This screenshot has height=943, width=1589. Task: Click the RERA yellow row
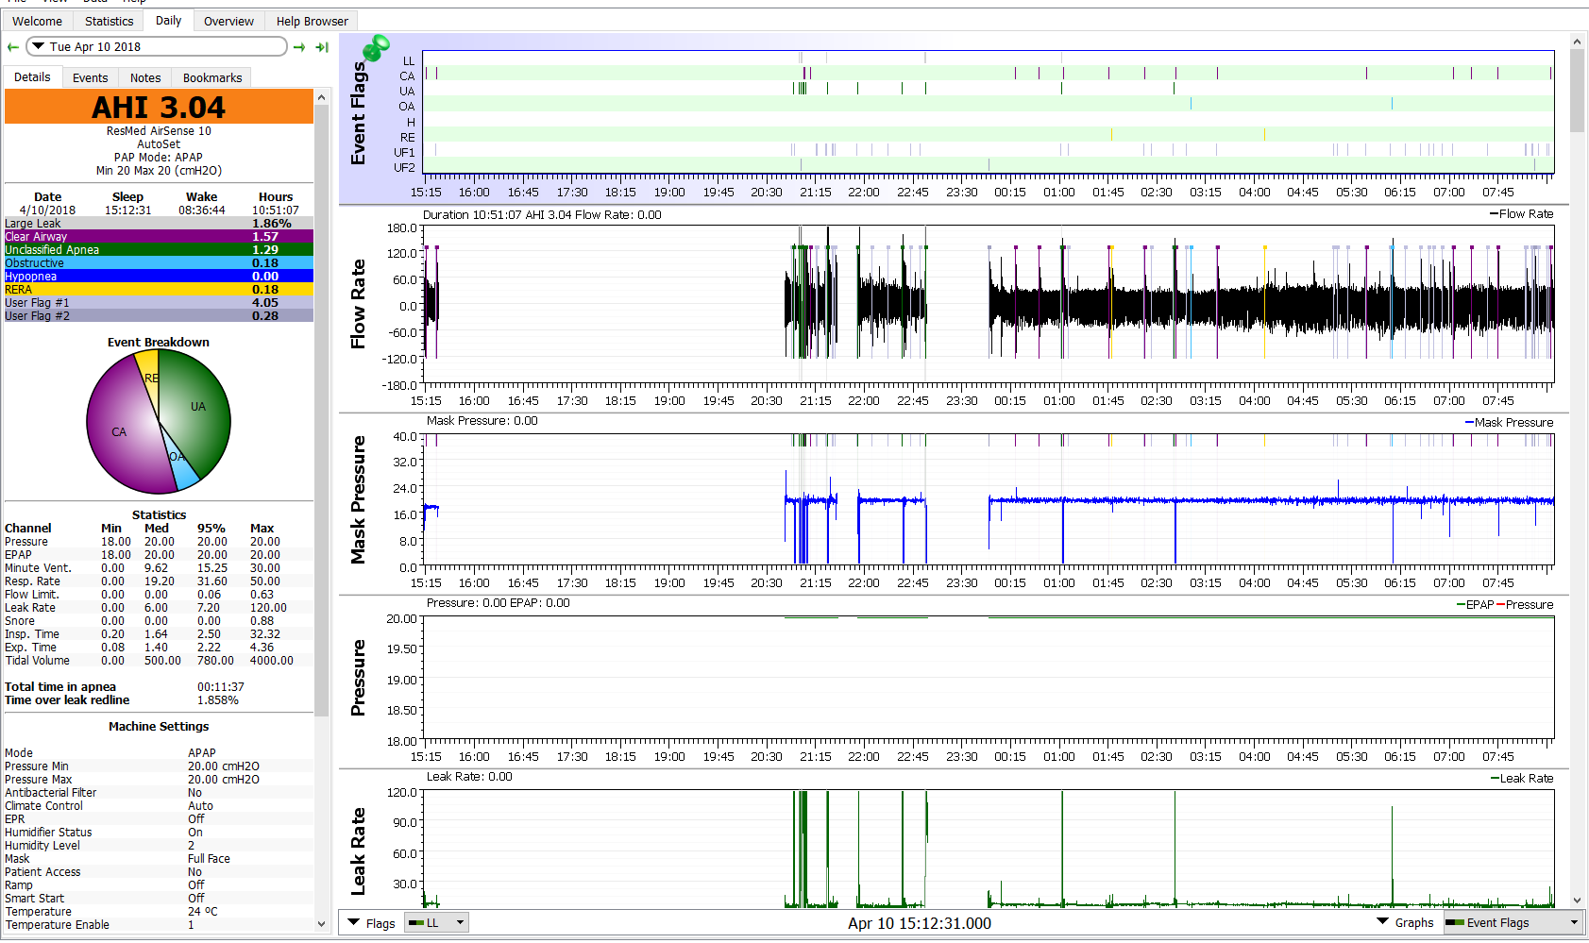coord(159,290)
